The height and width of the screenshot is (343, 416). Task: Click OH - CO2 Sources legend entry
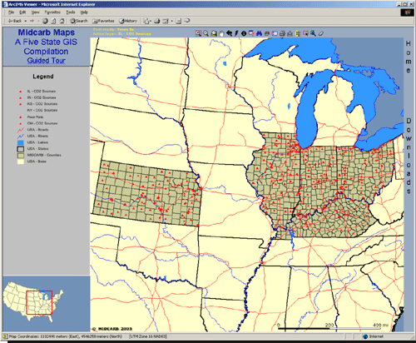[42, 123]
